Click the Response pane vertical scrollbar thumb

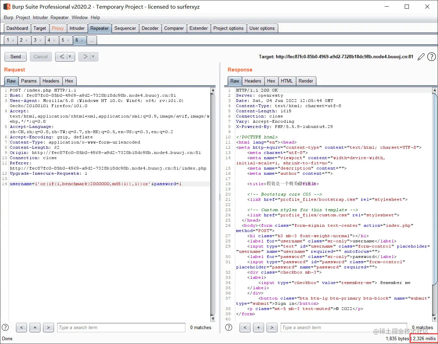(x=435, y=189)
